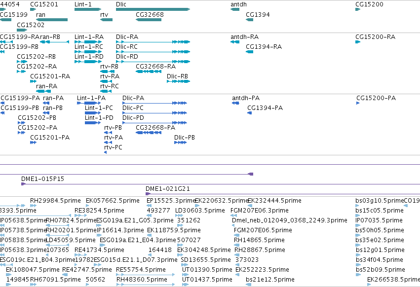Select the CG32668 gene feature
Image resolution: width=420 pixels, height=287 pixels.
[149, 20]
